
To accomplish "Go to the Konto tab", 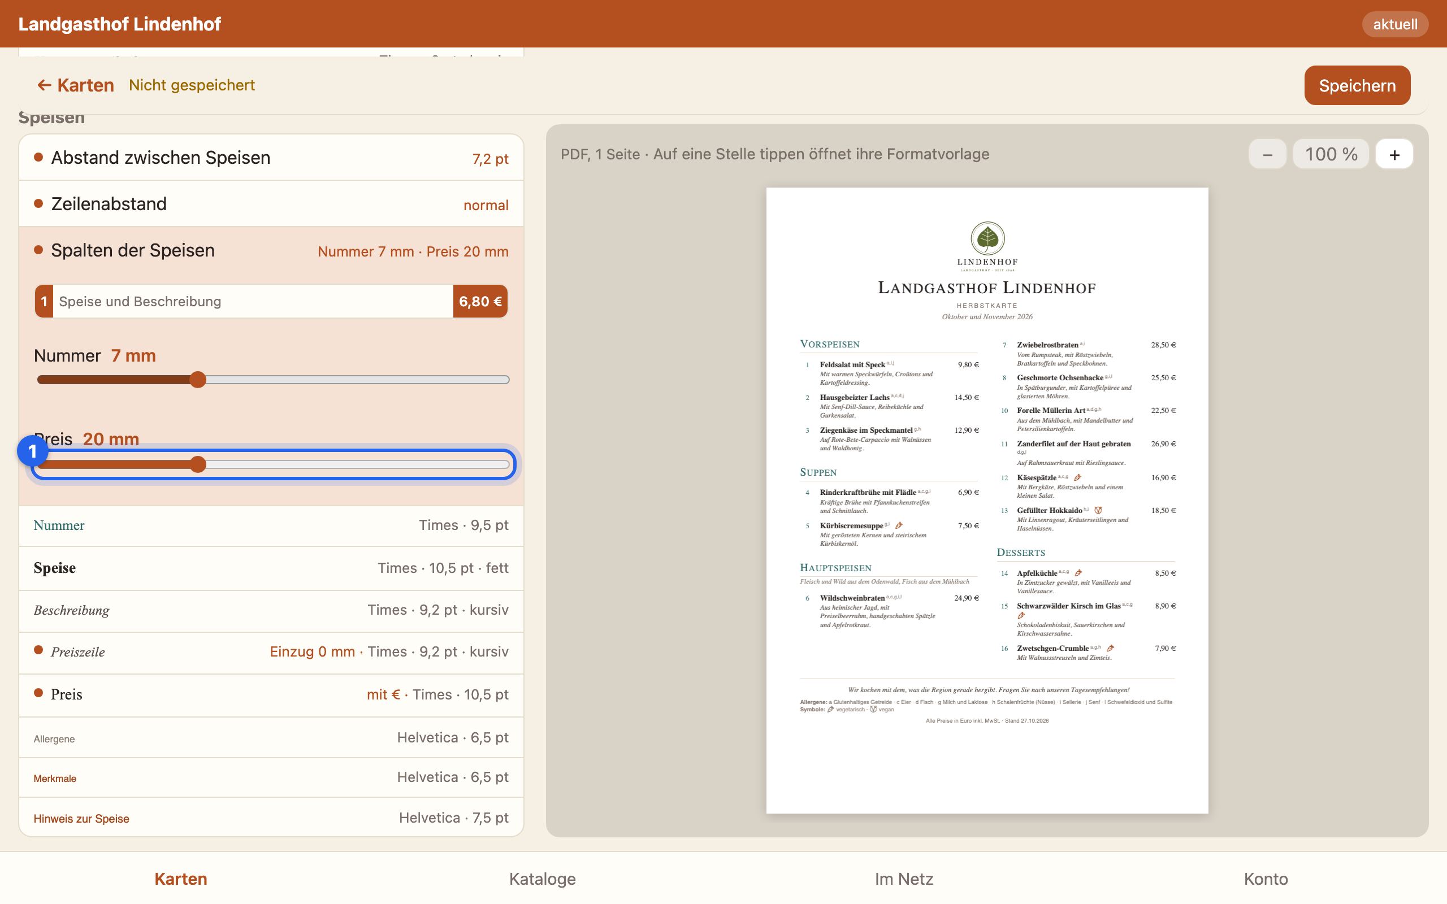I will (x=1266, y=879).
